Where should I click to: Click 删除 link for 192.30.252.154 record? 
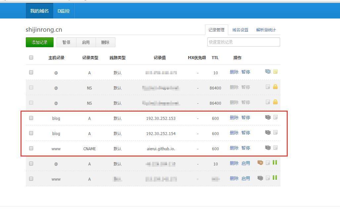tap(234, 133)
